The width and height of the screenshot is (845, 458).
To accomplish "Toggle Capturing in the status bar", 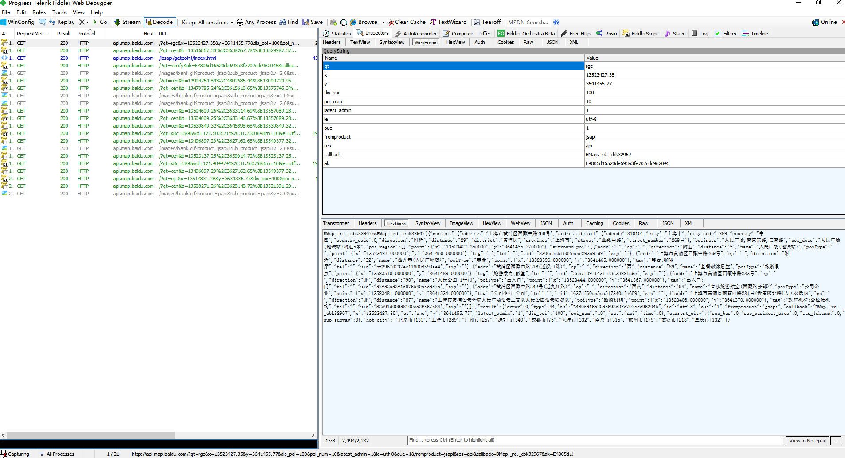I will (x=15, y=454).
